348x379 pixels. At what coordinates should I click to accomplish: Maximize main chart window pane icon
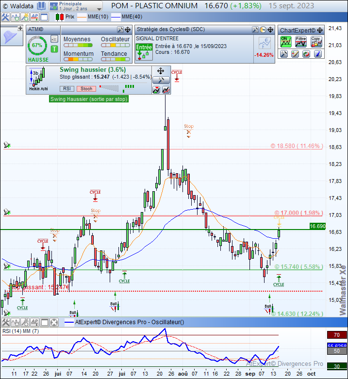(x=44, y=17)
